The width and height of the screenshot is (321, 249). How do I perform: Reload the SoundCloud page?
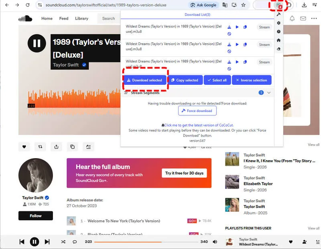click(28, 5)
